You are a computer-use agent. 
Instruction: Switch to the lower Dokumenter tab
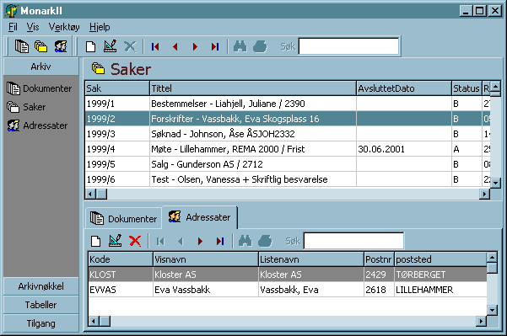tap(123, 218)
